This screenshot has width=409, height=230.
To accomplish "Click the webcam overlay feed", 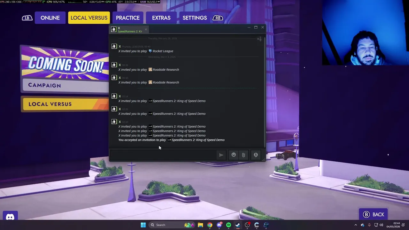I will point(365,33).
